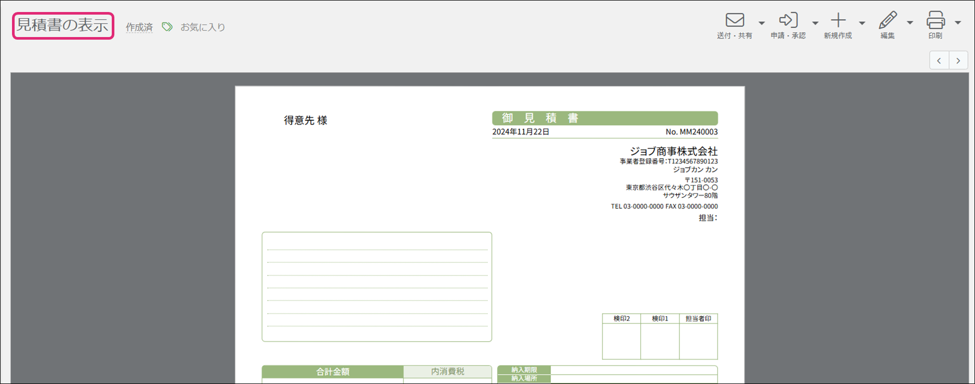Expand the 送付・共有 dropdown arrow

(x=761, y=23)
